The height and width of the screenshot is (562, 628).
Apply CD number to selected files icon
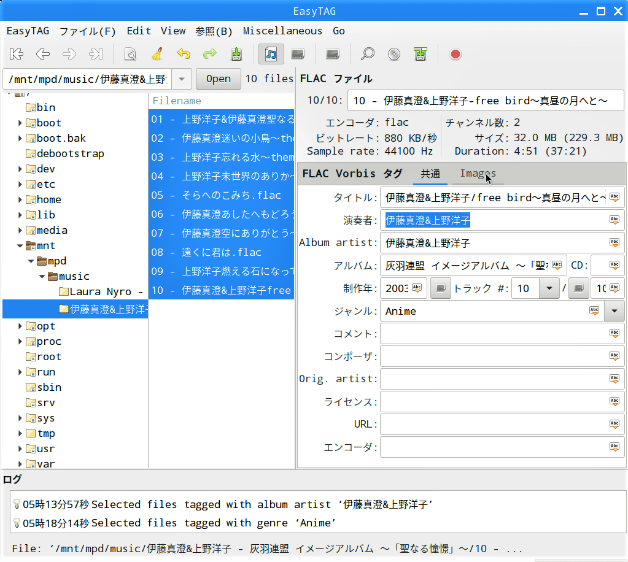point(614,265)
